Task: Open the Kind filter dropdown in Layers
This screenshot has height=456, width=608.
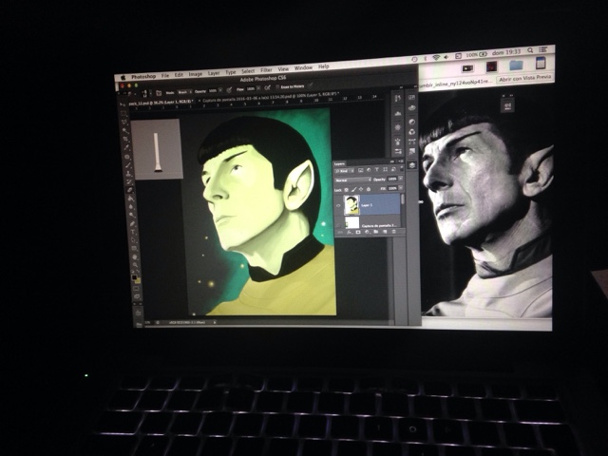Action: 344,171
